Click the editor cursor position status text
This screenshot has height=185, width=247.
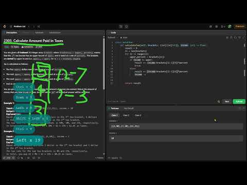tap(117, 102)
